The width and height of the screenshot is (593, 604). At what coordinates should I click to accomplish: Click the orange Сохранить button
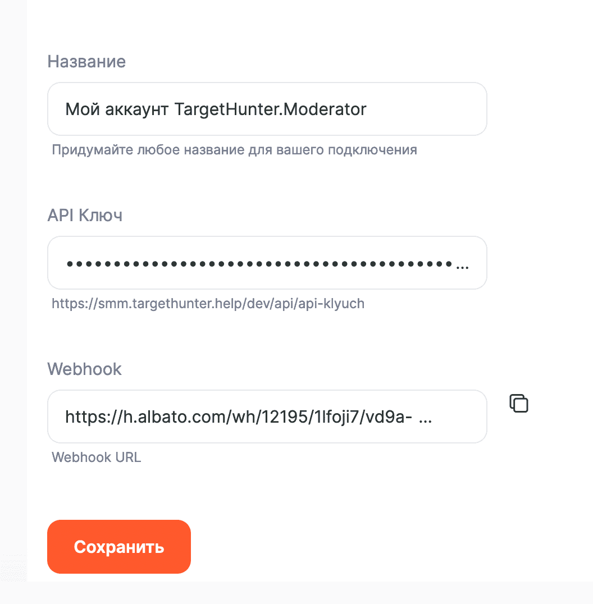119,547
